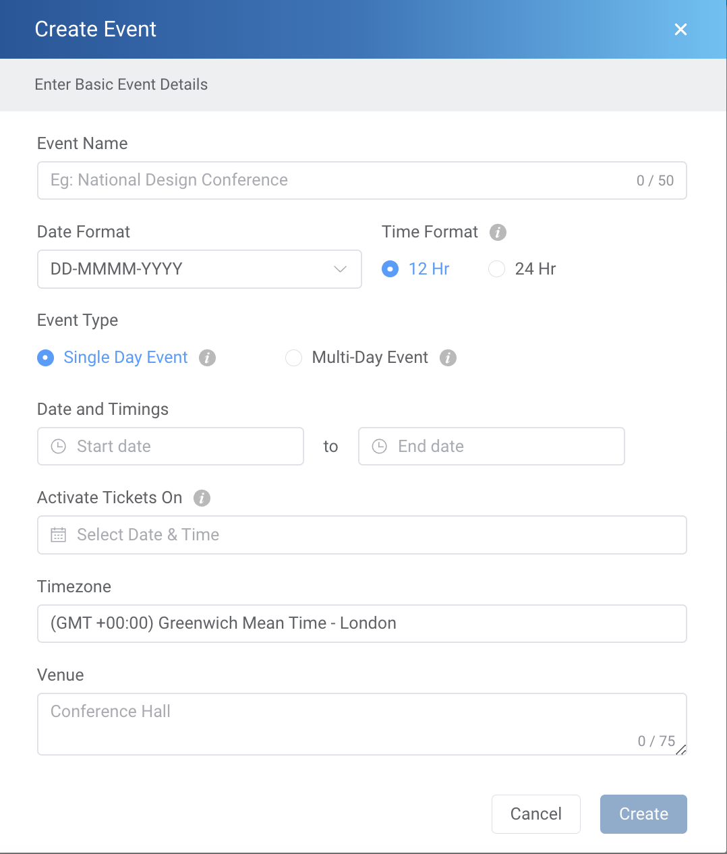727x854 pixels.
Task: Click the info icon beside Time Format
Action: coord(498,232)
